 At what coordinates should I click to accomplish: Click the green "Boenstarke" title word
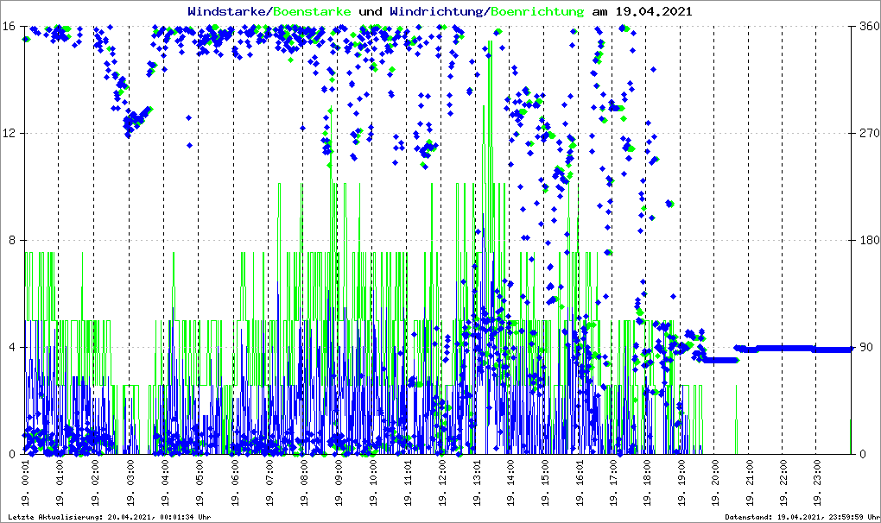coord(312,12)
